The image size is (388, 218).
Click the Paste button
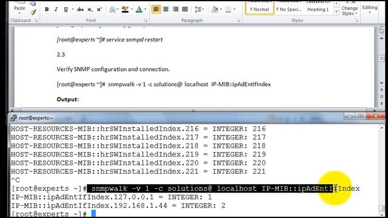pyautogui.click(x=19, y=8)
